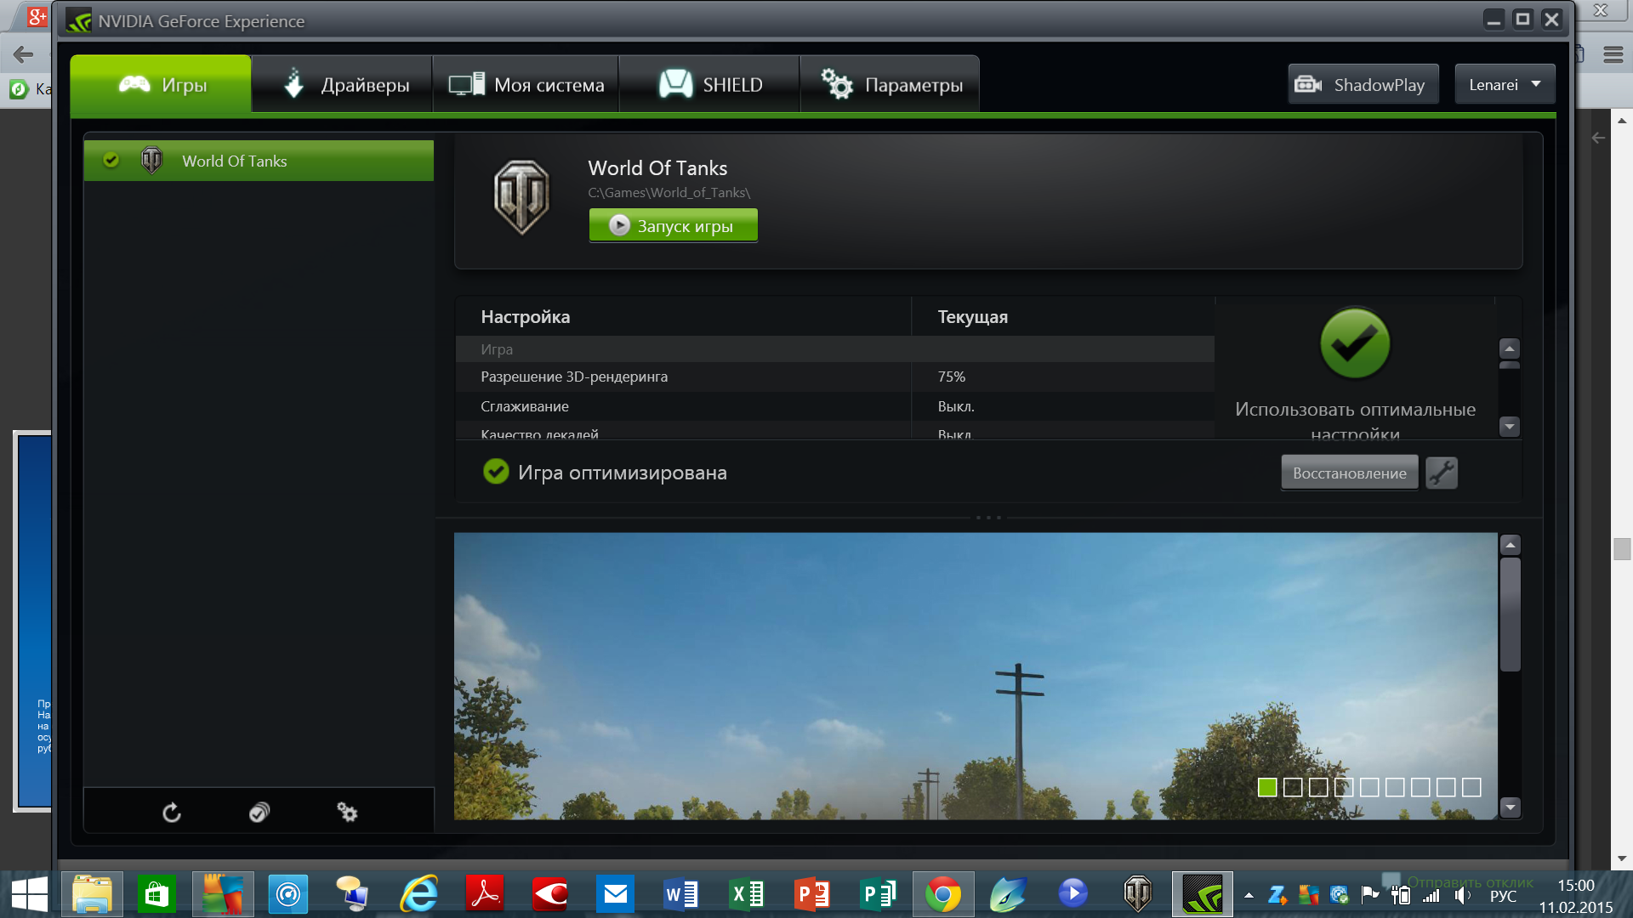Select the seventh screenshot indicator square

pyautogui.click(x=1420, y=787)
